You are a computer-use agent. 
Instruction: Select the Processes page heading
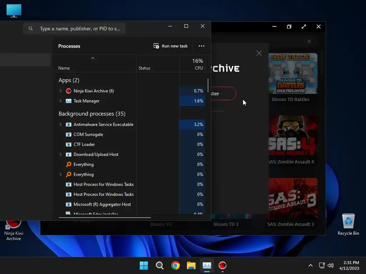(69, 46)
